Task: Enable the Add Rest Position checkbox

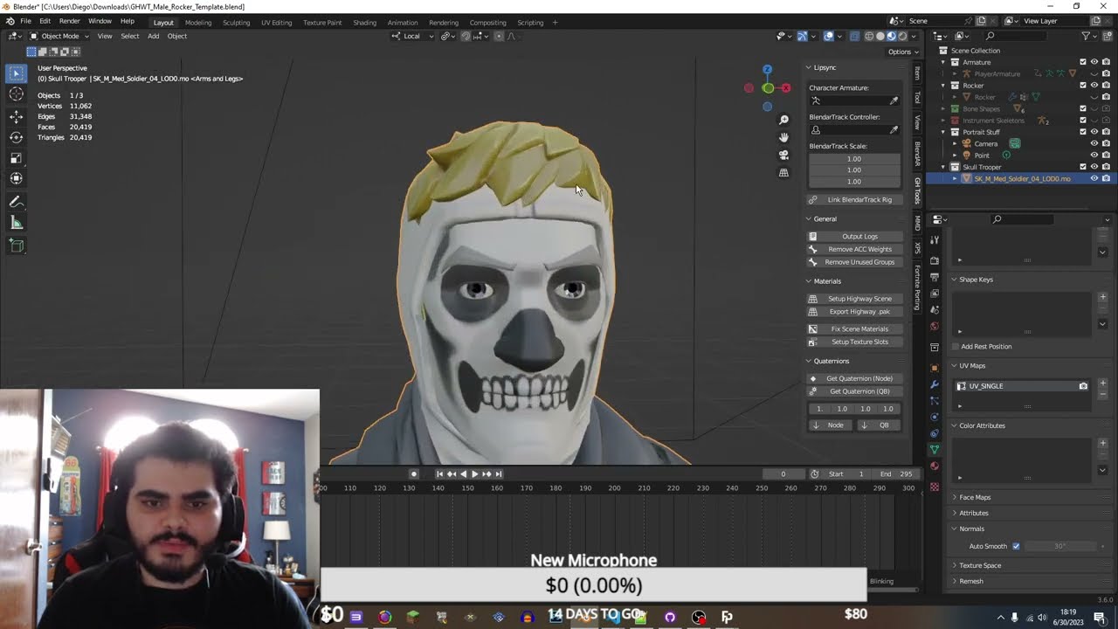Action: [x=955, y=346]
